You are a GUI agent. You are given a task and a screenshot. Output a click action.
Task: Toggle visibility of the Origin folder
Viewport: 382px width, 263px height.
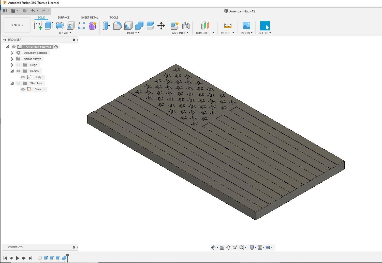[18, 65]
